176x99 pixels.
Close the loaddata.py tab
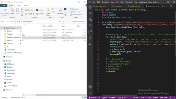click(159, 6)
